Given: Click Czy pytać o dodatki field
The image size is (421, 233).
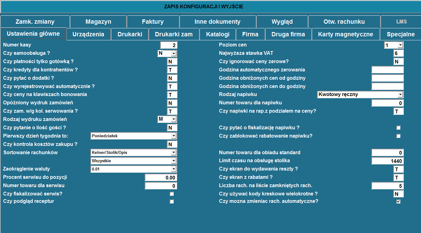Looking at the screenshot, I should click(x=172, y=78).
